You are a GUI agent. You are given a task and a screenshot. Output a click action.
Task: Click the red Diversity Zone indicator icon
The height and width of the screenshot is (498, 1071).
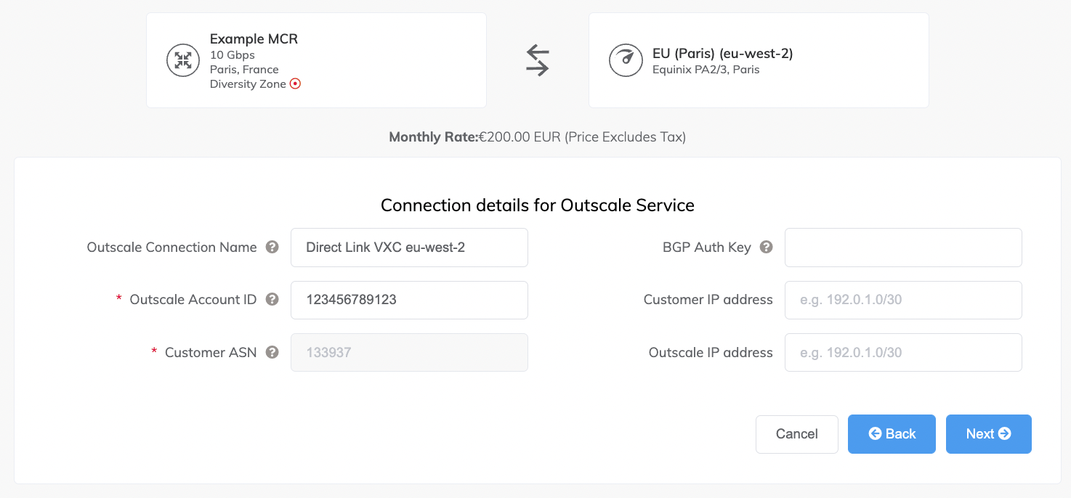(x=295, y=84)
